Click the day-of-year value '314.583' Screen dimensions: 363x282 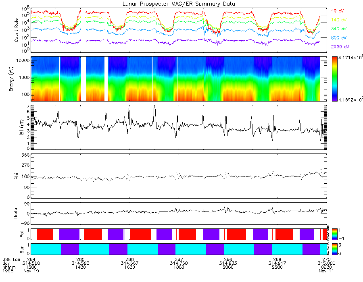[80, 263]
